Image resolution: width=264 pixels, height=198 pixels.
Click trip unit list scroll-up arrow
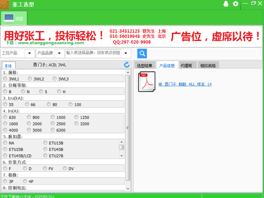pos(122,142)
